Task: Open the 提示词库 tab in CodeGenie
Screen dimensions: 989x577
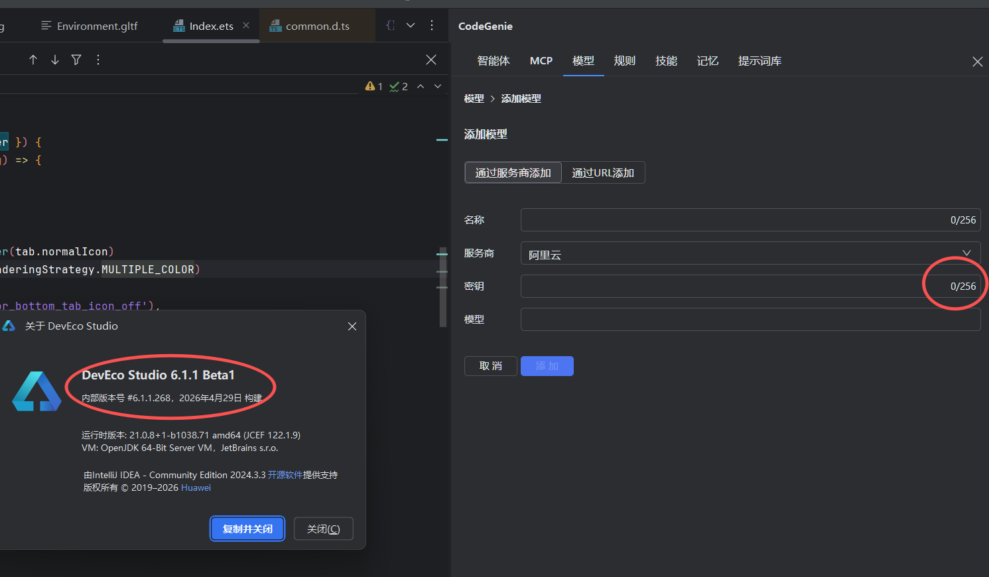Action: pyautogui.click(x=760, y=61)
